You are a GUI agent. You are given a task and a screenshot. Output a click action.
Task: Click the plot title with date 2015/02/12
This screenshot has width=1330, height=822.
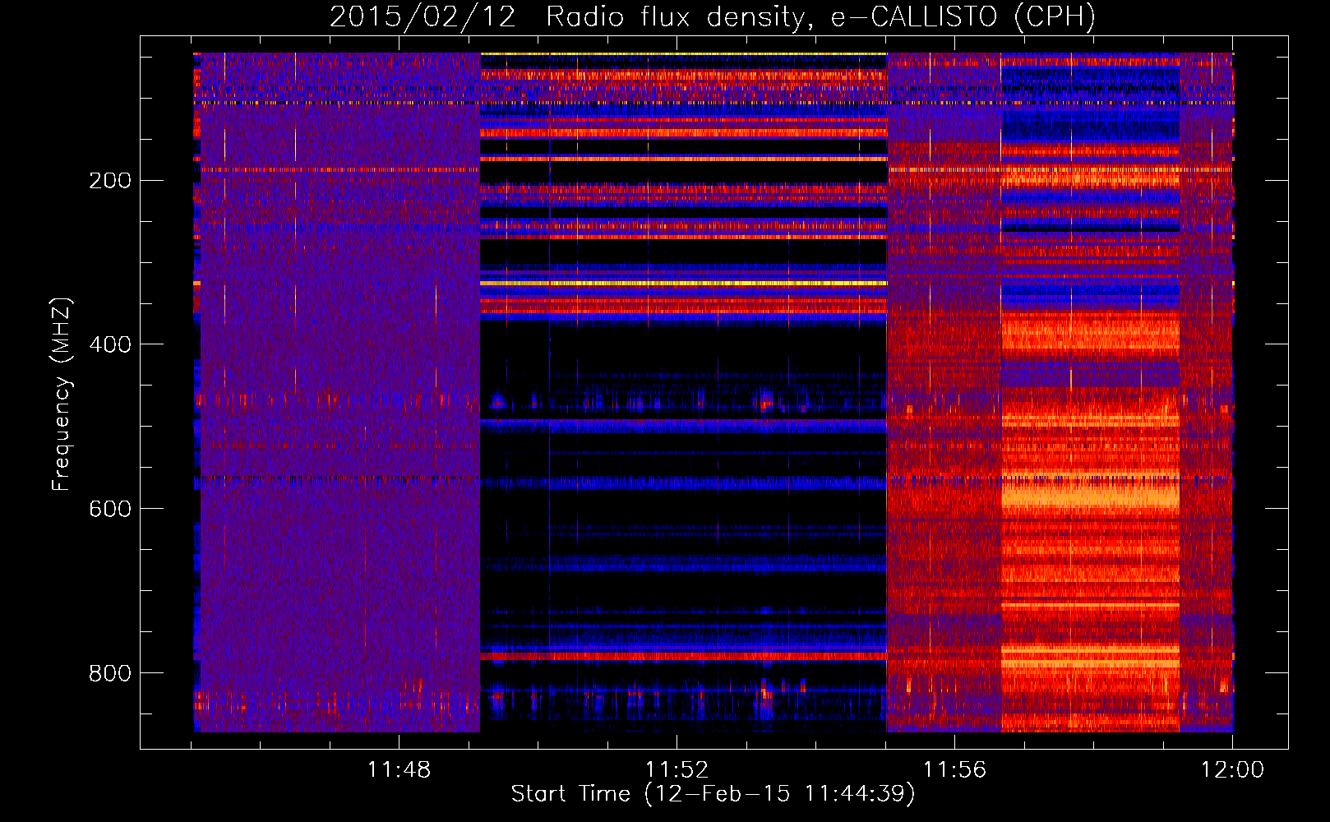coord(713,16)
